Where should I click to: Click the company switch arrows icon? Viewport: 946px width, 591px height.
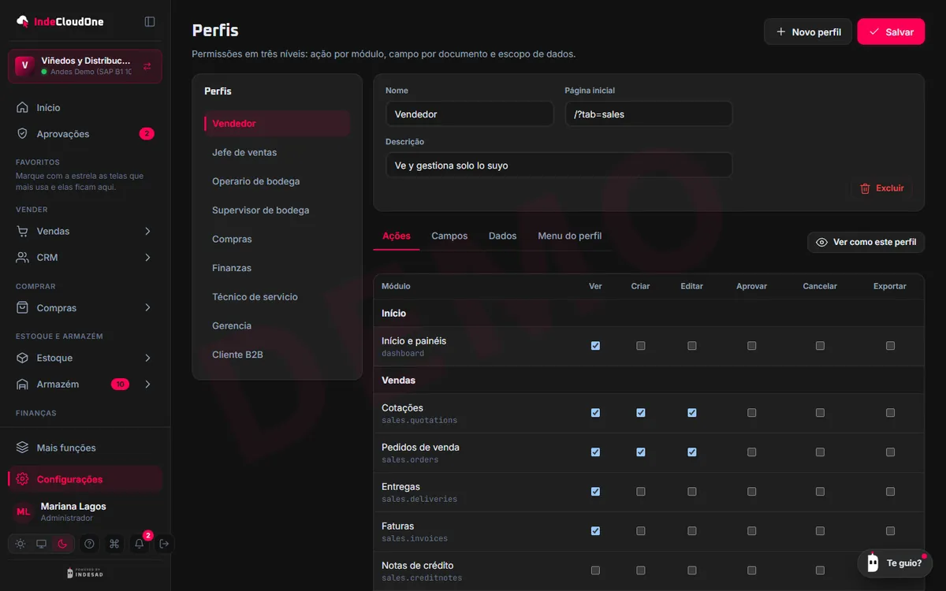tap(147, 66)
